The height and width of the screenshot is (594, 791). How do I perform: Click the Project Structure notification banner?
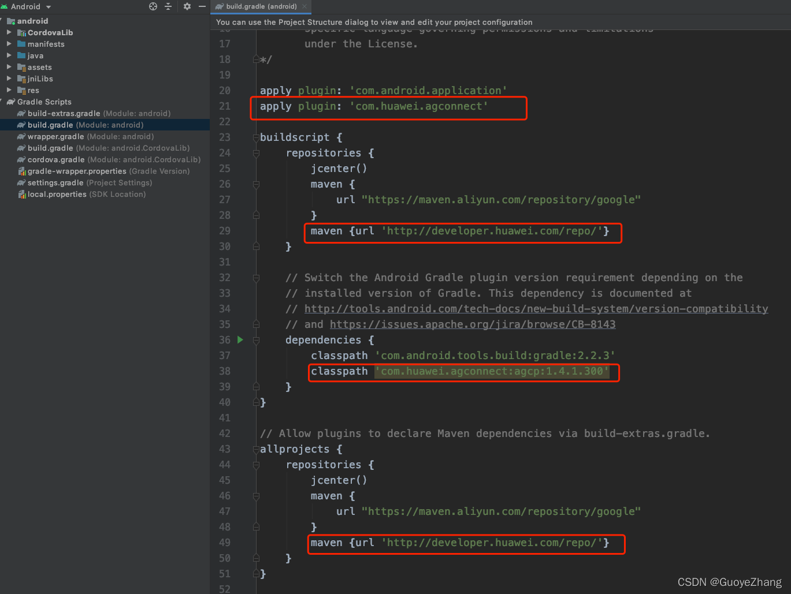(500, 22)
